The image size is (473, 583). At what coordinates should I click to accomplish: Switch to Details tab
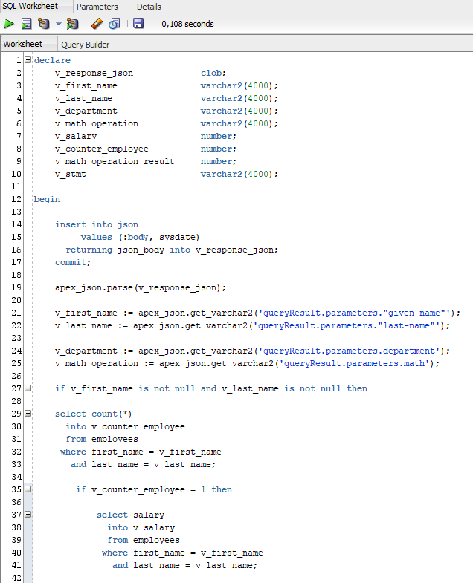click(x=149, y=7)
